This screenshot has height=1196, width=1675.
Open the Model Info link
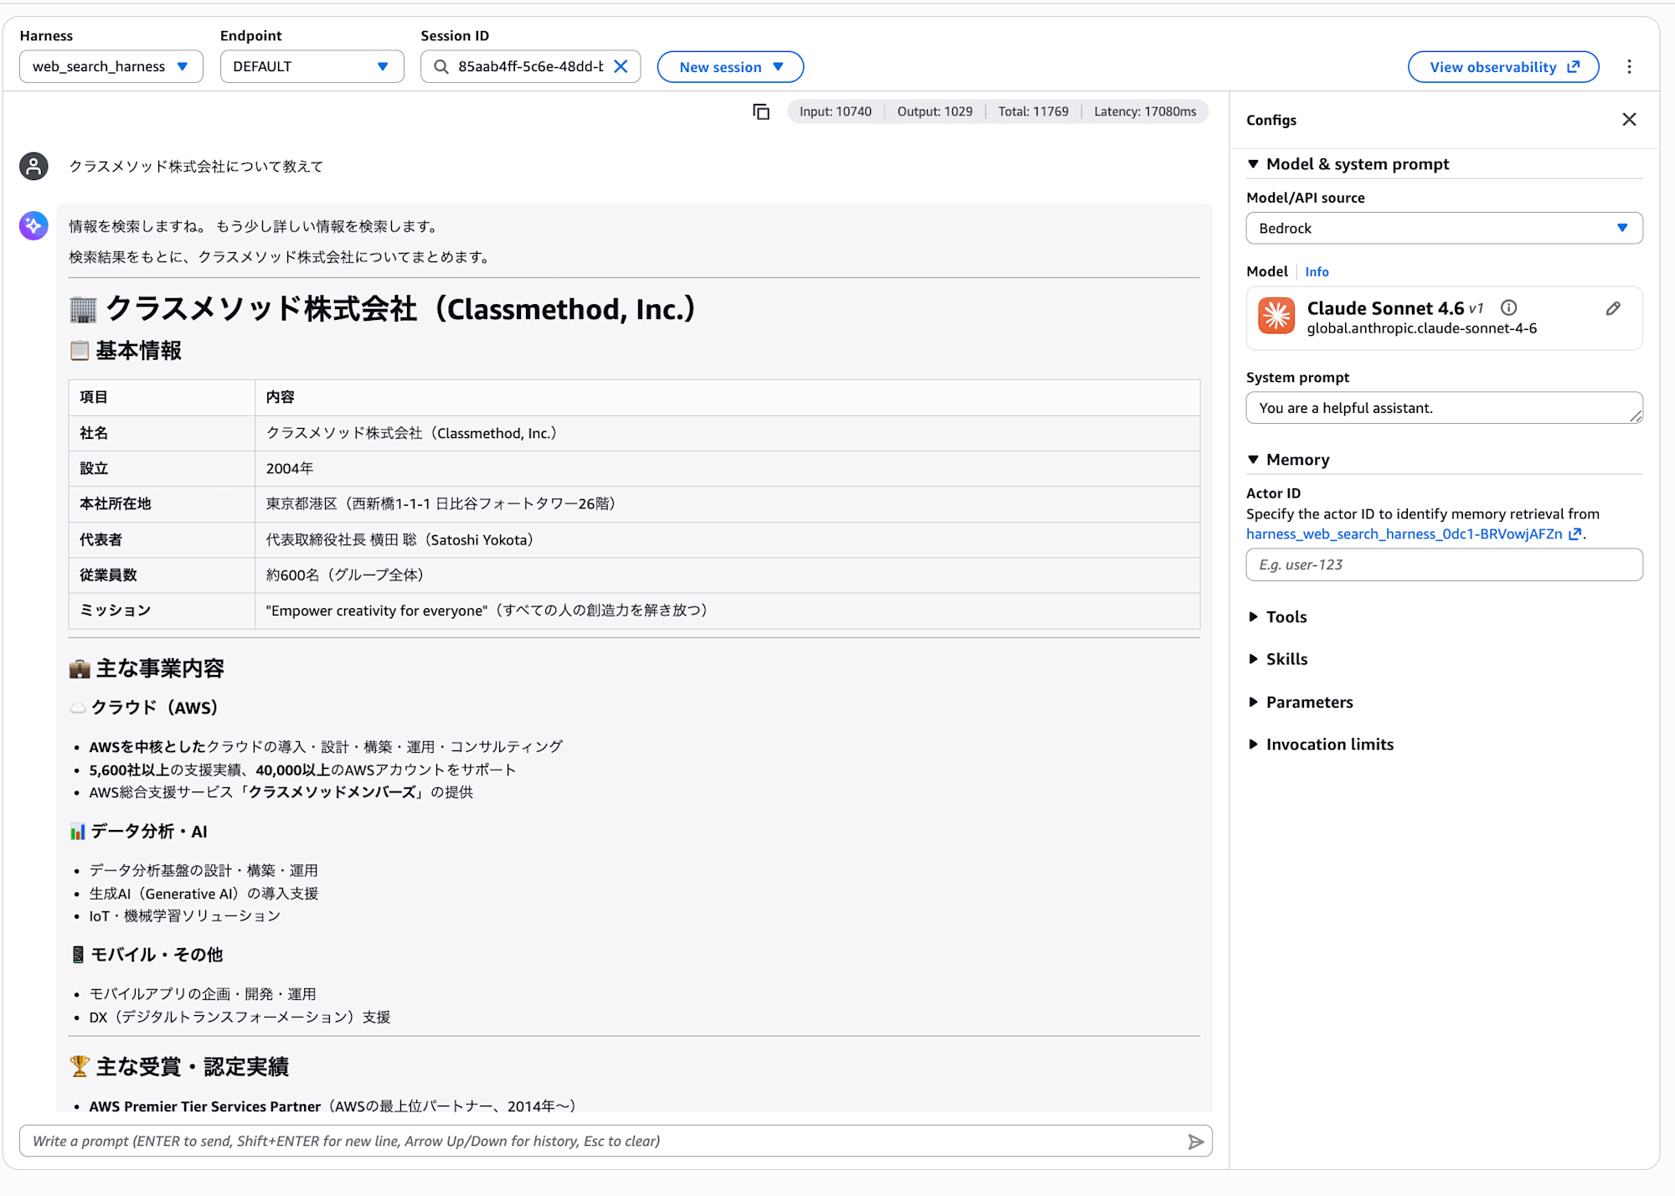pos(1317,272)
